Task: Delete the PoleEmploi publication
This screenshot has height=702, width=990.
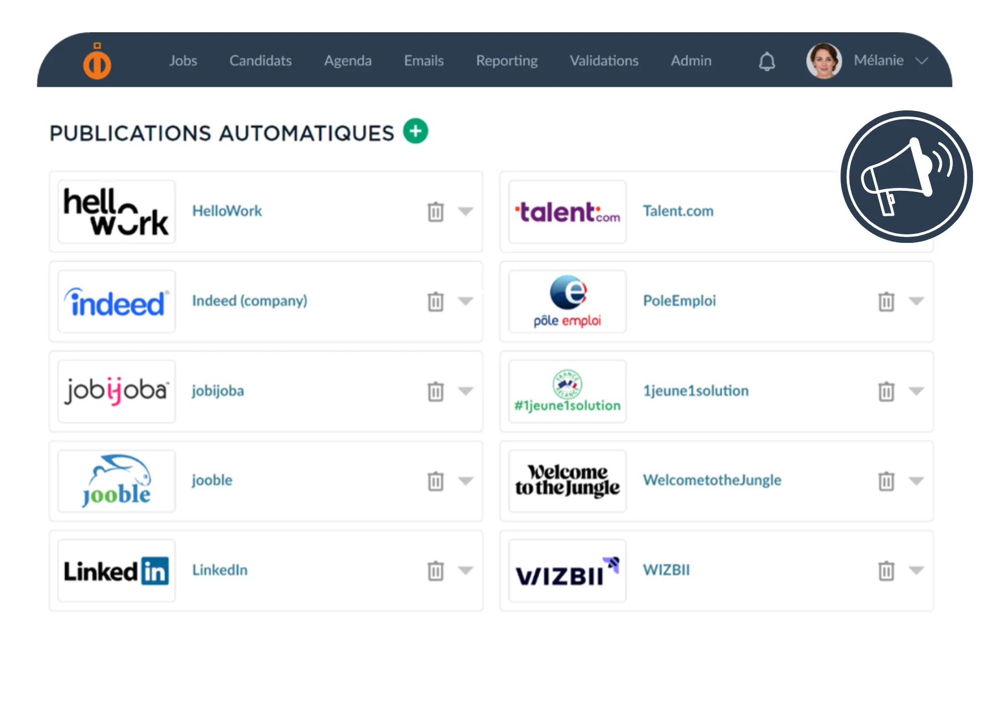Action: pyautogui.click(x=886, y=301)
